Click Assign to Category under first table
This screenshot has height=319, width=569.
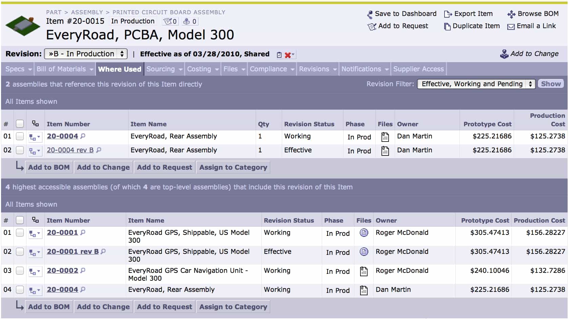tap(233, 167)
